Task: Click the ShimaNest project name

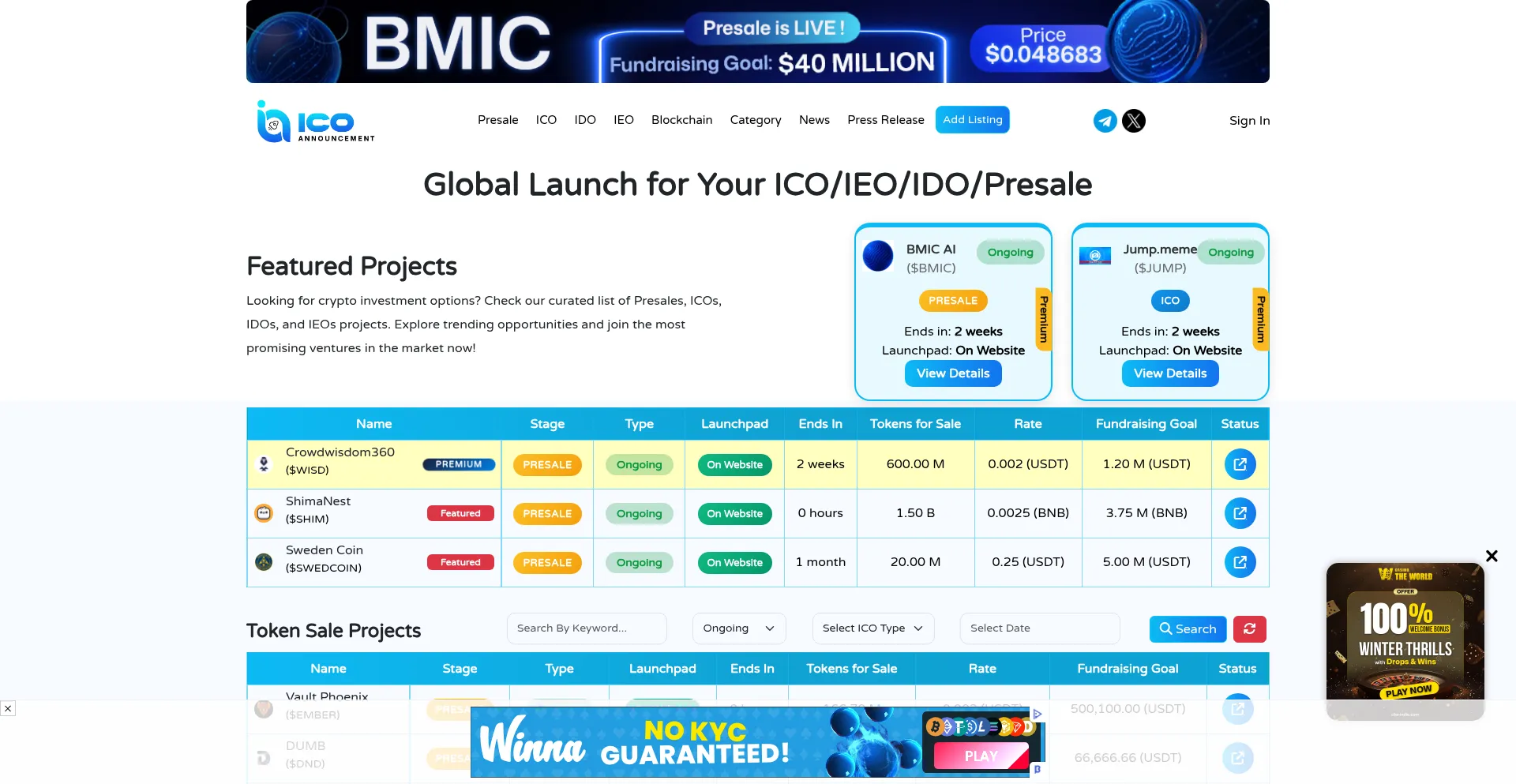Action: (x=318, y=501)
